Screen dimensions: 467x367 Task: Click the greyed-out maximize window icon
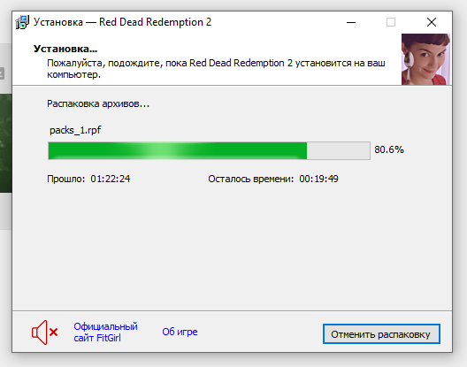point(391,22)
